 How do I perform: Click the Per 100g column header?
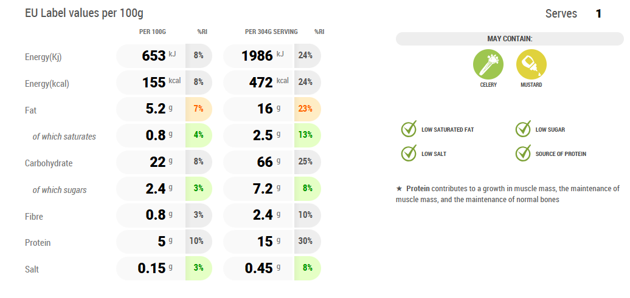click(153, 32)
